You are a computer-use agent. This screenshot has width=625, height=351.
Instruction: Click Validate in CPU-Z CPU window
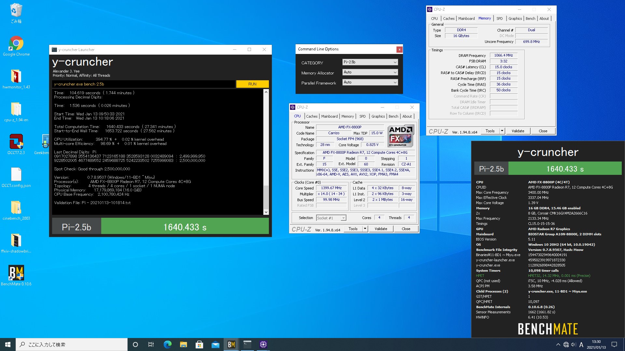381,229
